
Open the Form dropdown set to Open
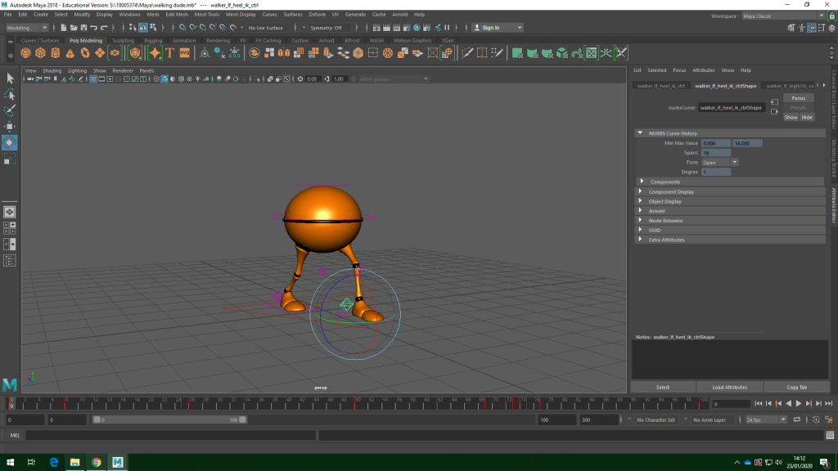719,163
